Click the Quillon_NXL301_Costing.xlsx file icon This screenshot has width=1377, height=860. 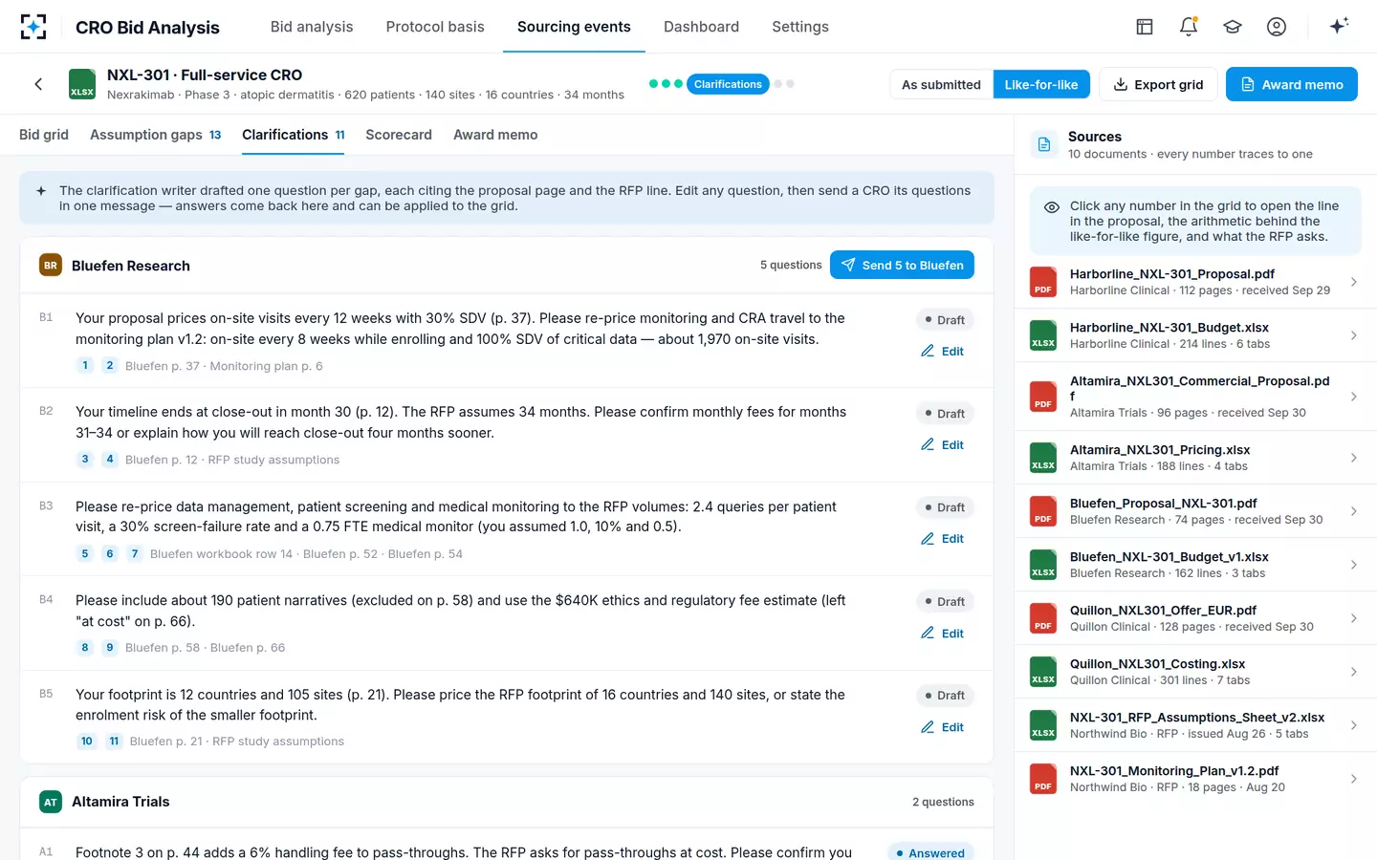pyautogui.click(x=1043, y=672)
